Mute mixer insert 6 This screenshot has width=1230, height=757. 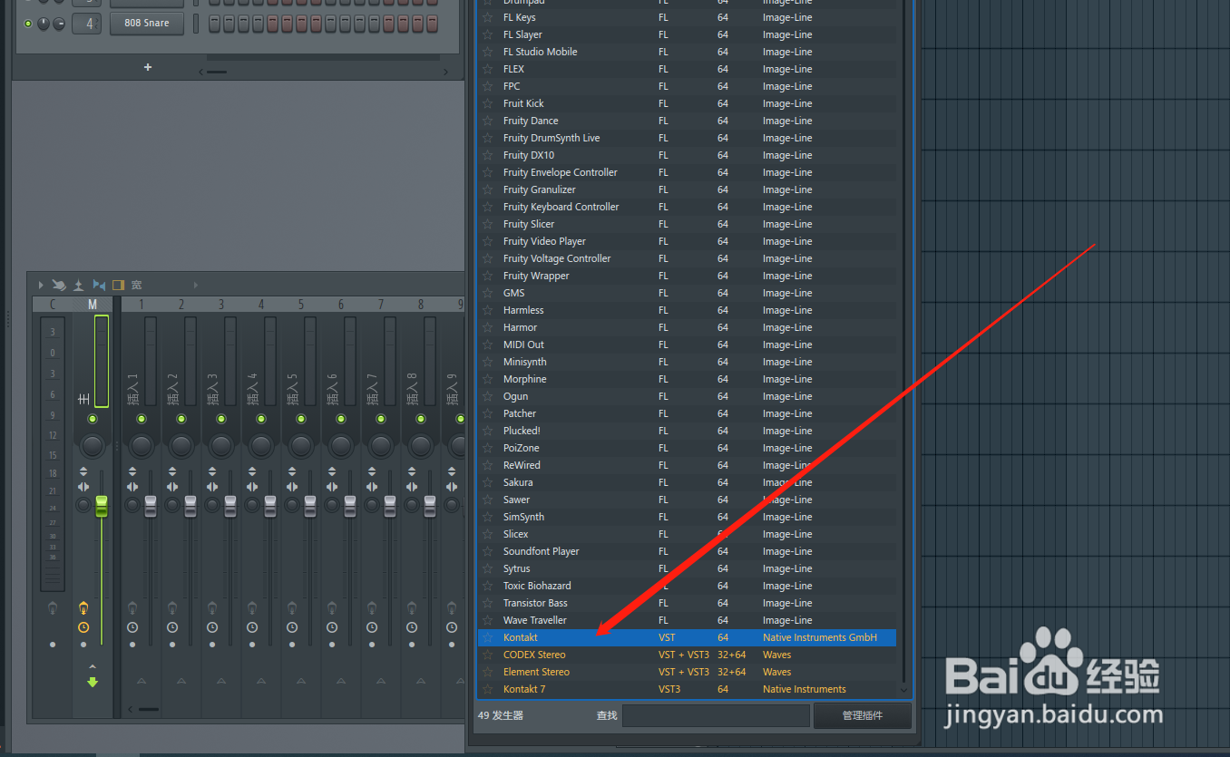341,419
